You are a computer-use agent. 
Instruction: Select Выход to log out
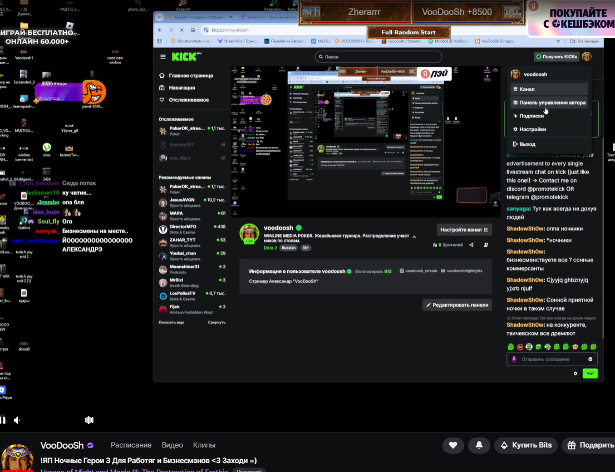pos(549,144)
